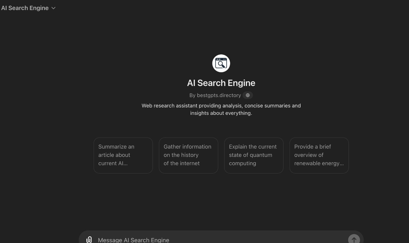Click the centered 'AI Search Engine' heading
Viewport: 409px width, 243px height.
pos(221,83)
